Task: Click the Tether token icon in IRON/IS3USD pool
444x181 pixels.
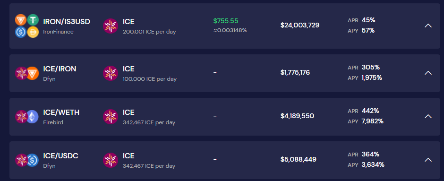Action: 33,20
